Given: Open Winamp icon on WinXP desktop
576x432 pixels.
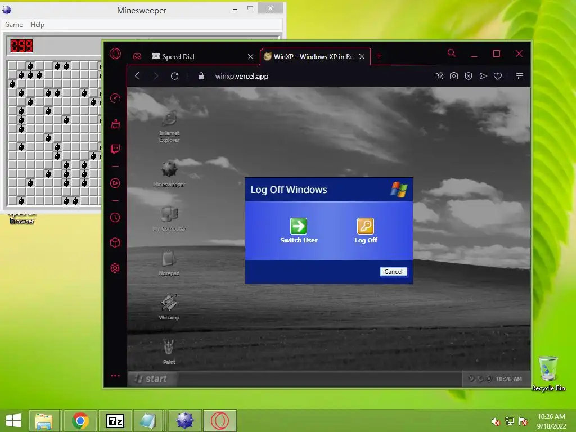Looking at the screenshot, I should click(169, 307).
